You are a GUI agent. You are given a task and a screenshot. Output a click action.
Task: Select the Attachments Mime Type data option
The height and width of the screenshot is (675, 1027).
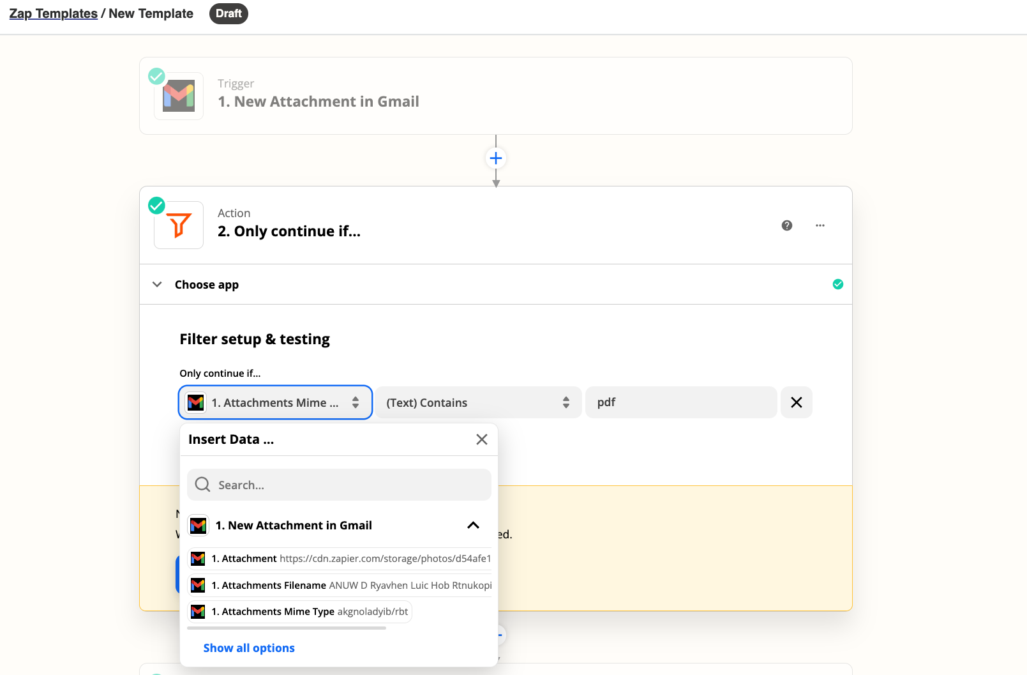pos(299,612)
